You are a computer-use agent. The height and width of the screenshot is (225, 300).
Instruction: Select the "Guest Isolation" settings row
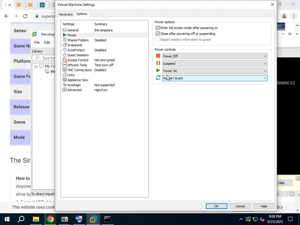pyautogui.click(x=104, y=55)
